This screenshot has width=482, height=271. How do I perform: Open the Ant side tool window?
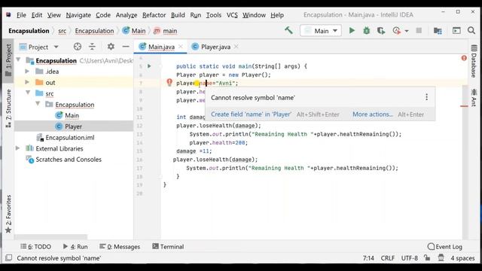click(474, 97)
